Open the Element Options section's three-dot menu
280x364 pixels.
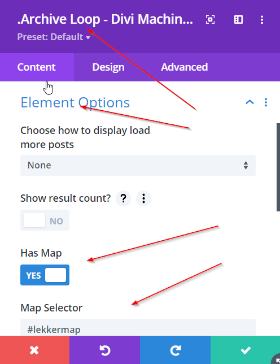coord(266,102)
